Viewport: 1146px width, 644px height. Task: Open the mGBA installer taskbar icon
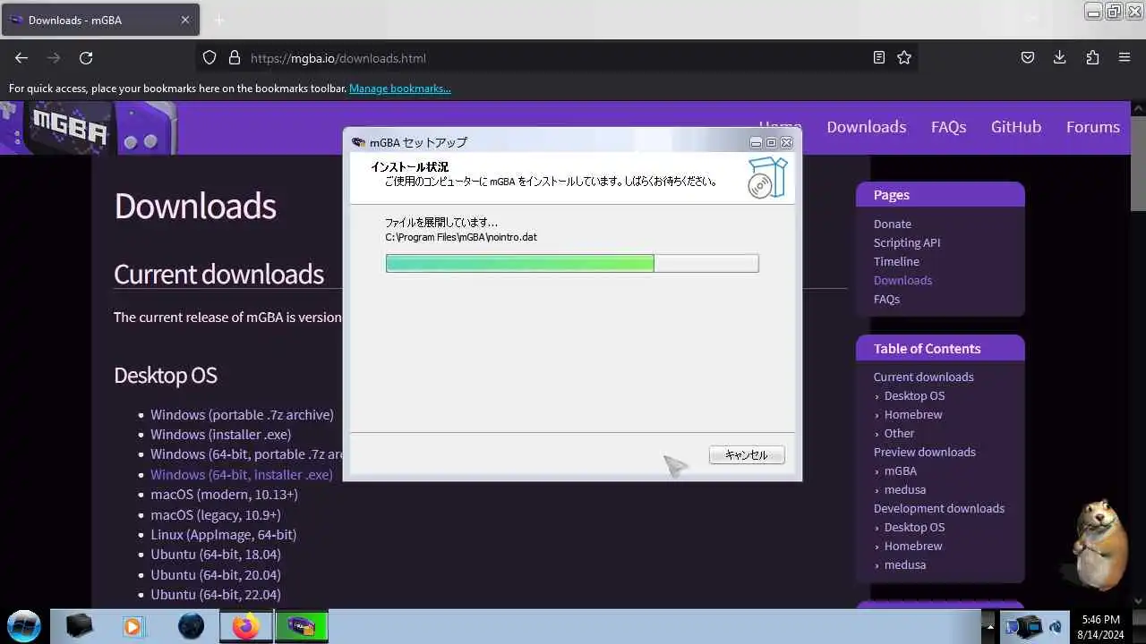click(302, 627)
